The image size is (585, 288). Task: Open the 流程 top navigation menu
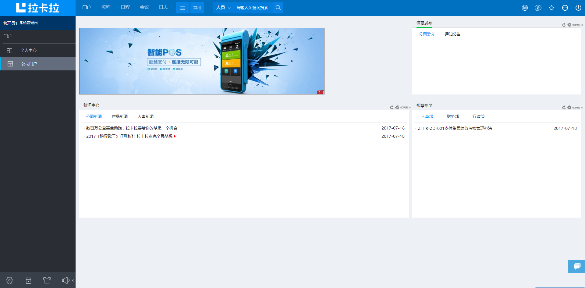106,7
